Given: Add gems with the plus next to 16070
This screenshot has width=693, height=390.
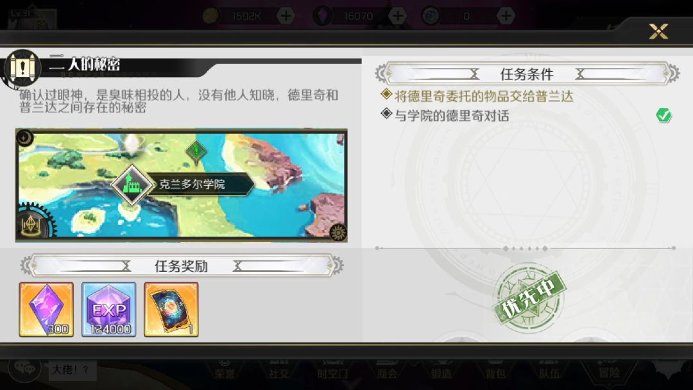Looking at the screenshot, I should 397,16.
